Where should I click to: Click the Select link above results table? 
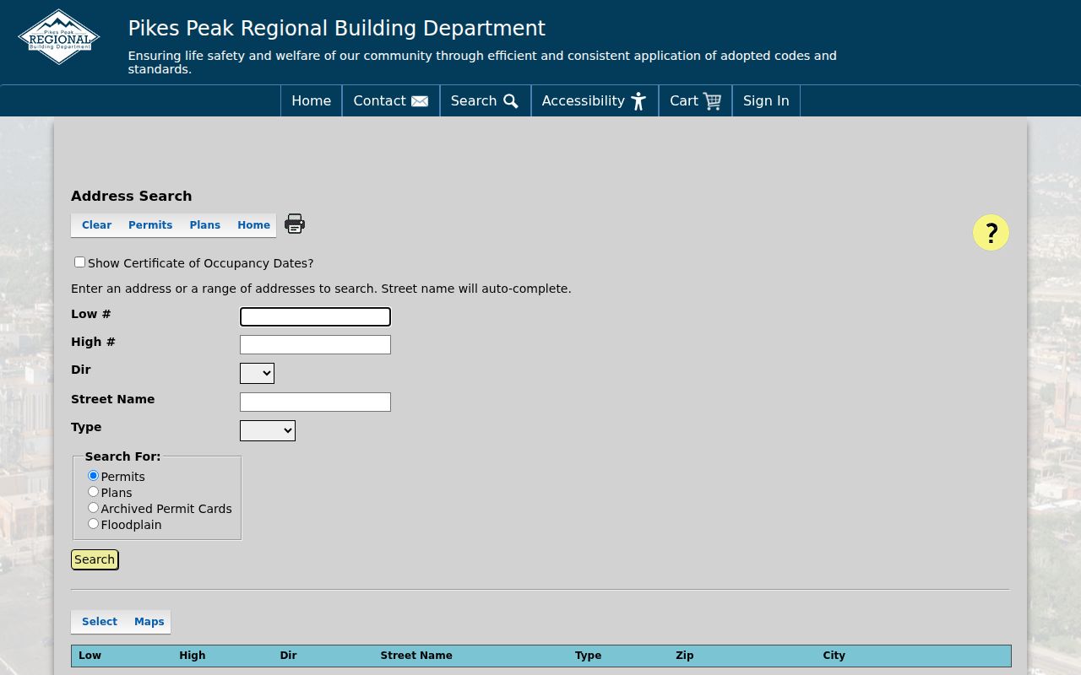coord(100,622)
